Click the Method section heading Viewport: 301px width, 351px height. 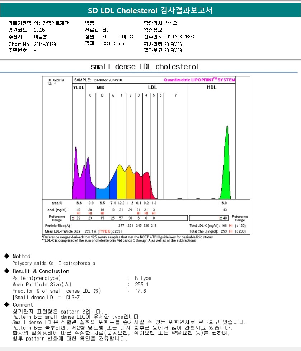[x=22, y=256]
